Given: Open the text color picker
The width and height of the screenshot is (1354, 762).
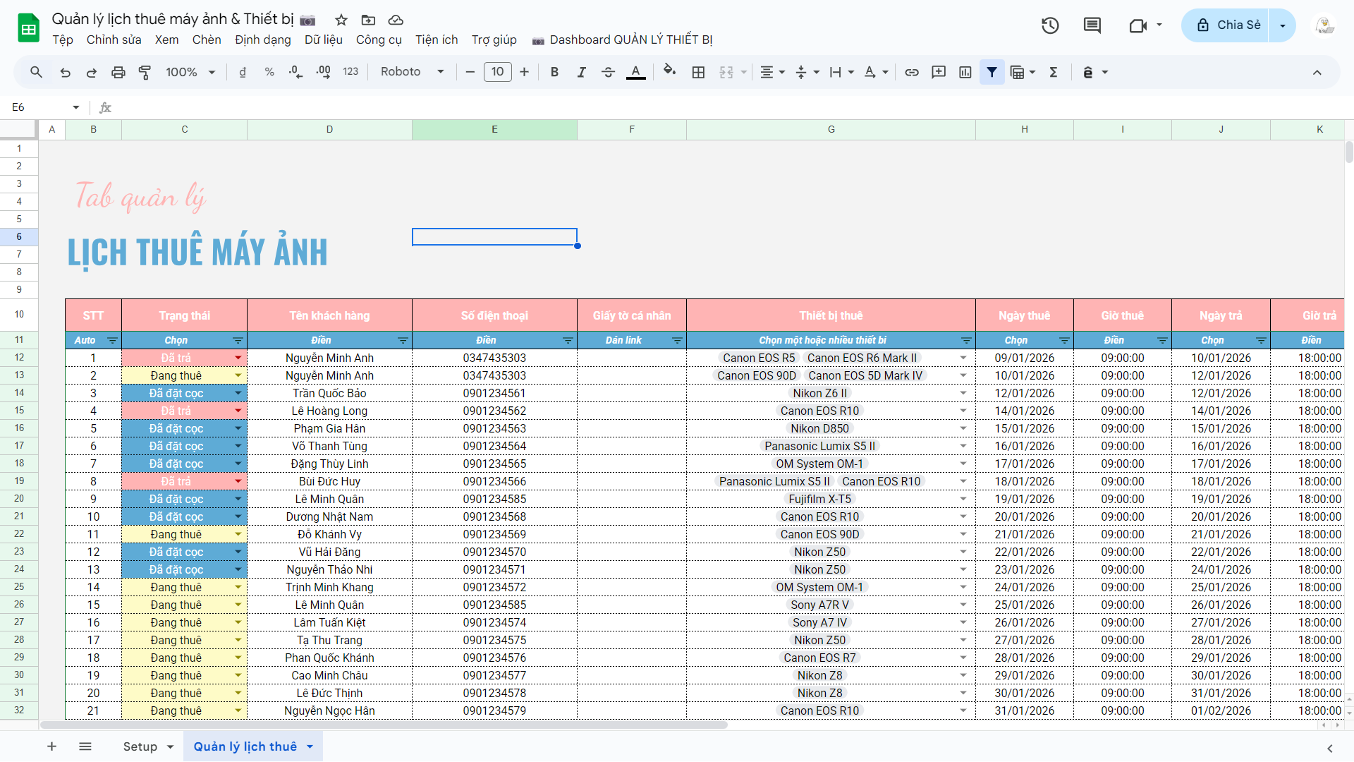Looking at the screenshot, I should tap(635, 72).
